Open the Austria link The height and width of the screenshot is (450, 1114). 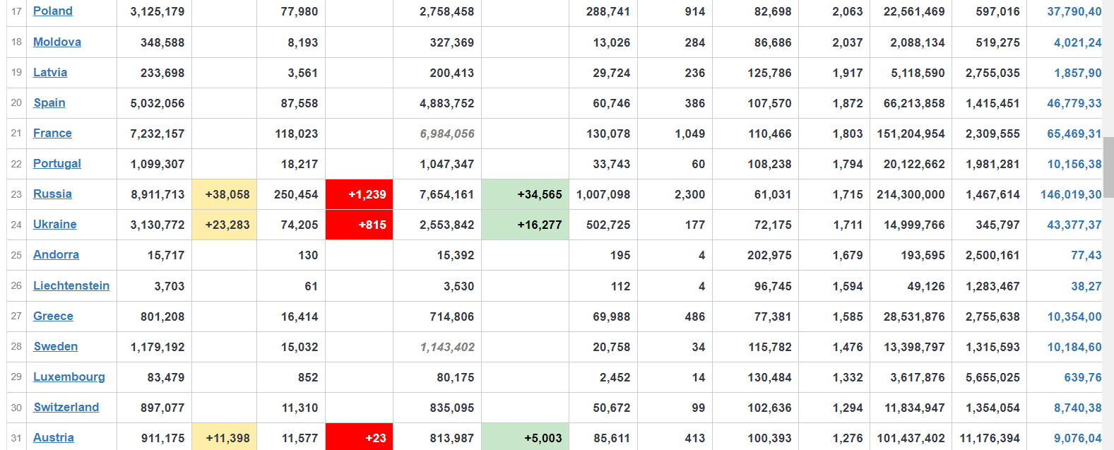point(54,437)
